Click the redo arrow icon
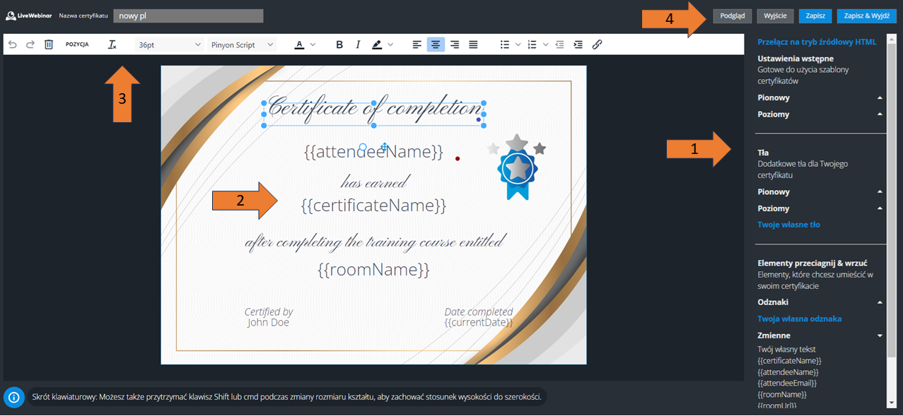903x416 pixels. coord(30,44)
